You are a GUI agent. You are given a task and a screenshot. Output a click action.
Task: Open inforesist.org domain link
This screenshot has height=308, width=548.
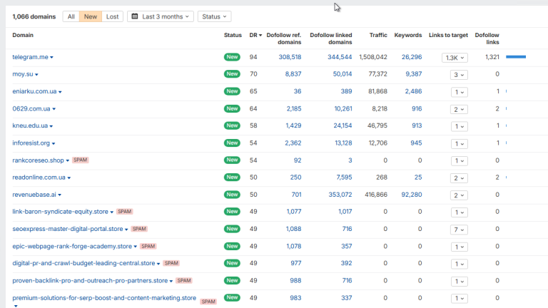(31, 143)
